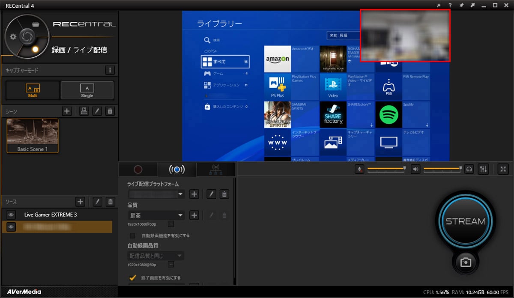This screenshot has width=514, height=298.
Task: Select the Basic Scene 1 thumbnail
Action: point(33,136)
